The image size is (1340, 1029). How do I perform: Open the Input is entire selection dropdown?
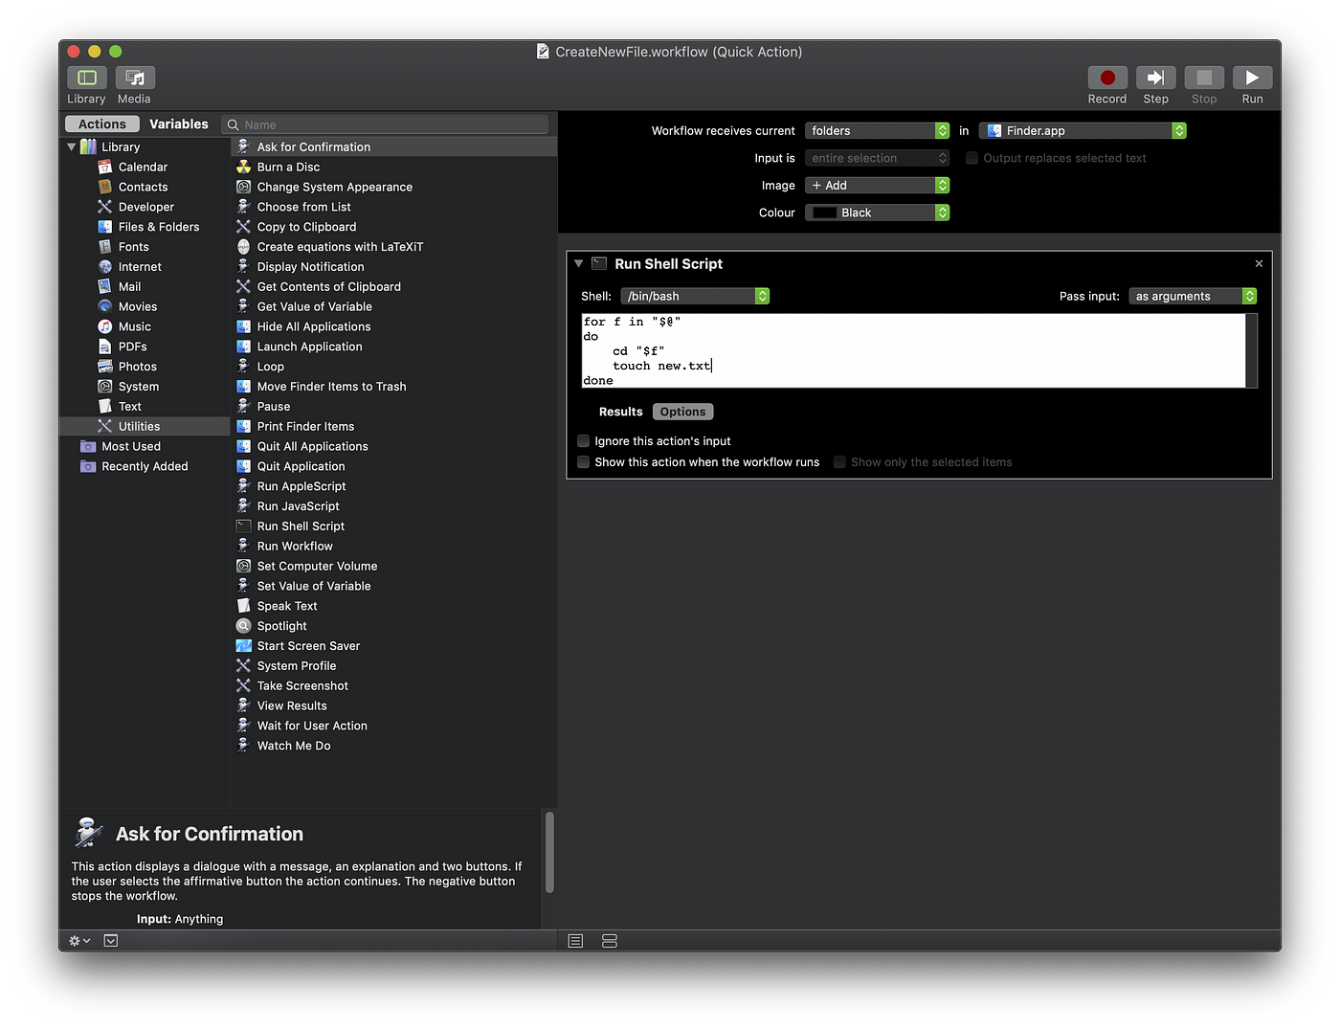pyautogui.click(x=877, y=158)
